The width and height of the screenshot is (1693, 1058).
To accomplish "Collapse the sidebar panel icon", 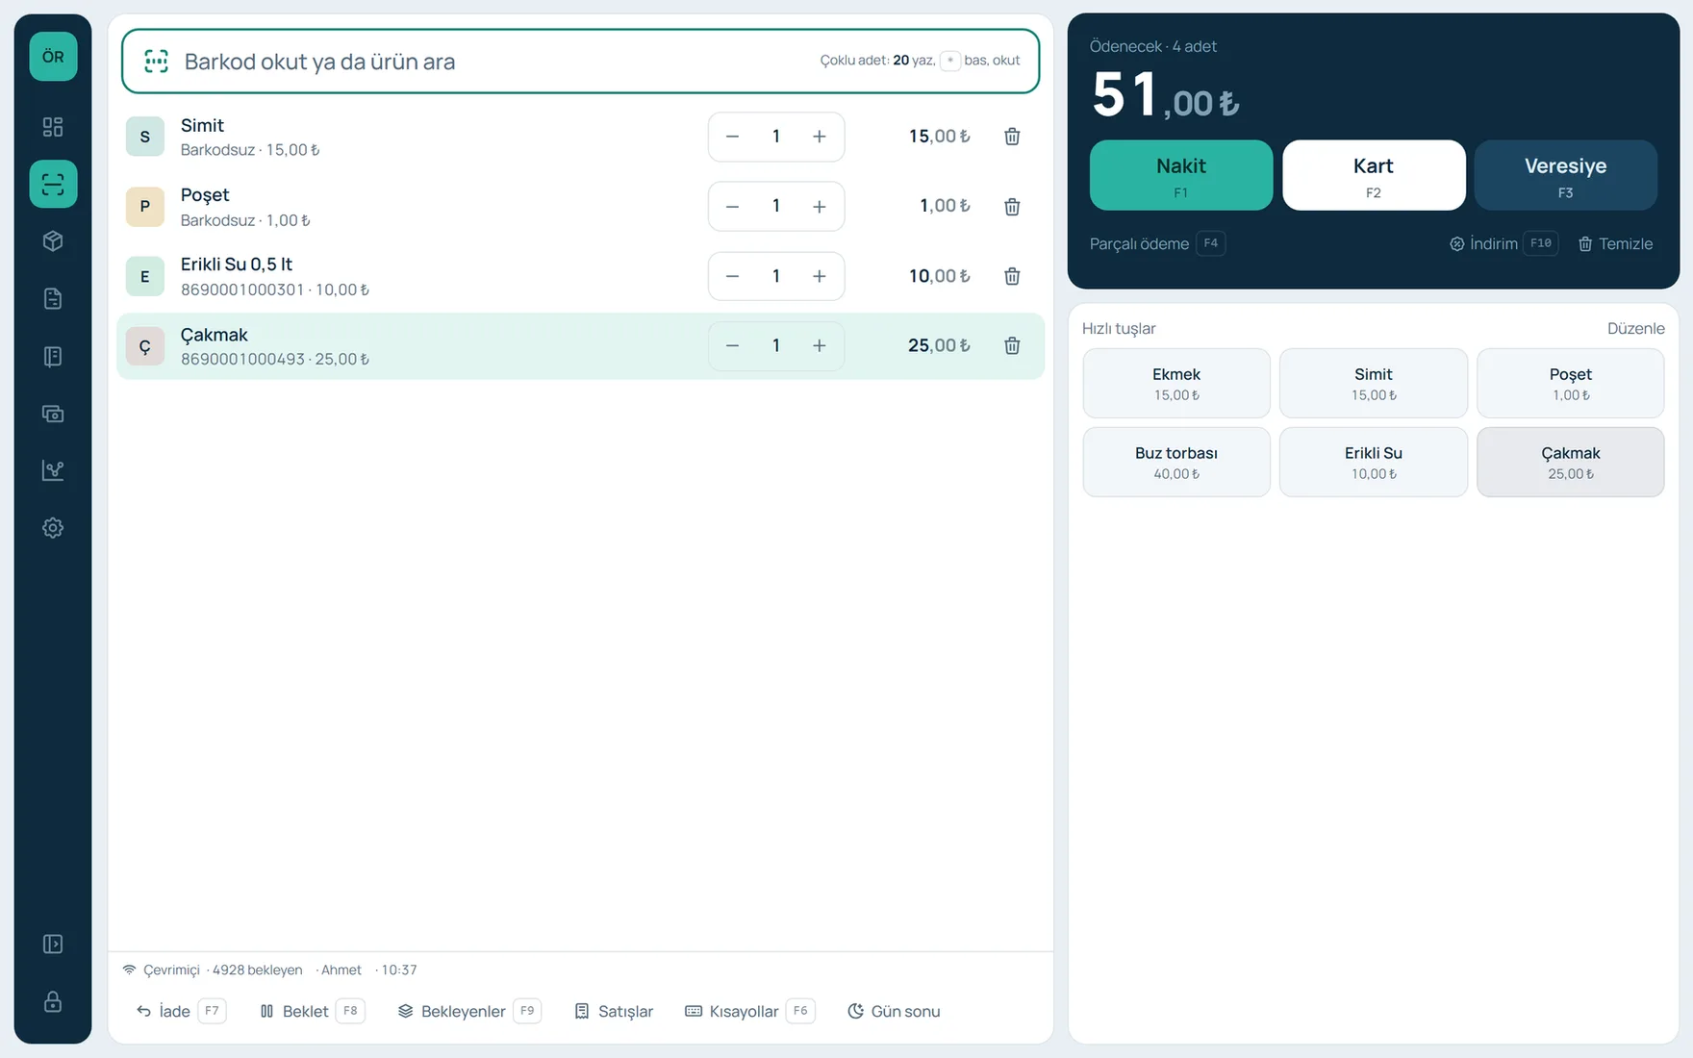I will (53, 945).
